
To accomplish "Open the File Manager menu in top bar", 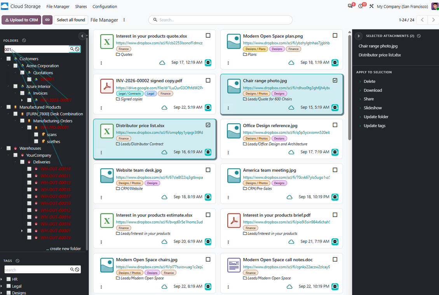I will [57, 7].
